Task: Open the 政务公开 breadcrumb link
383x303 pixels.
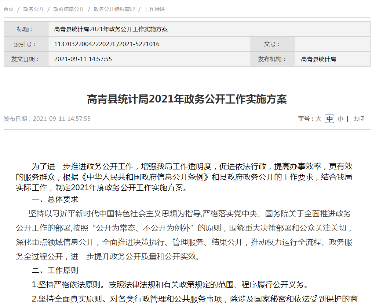Action: point(33,9)
